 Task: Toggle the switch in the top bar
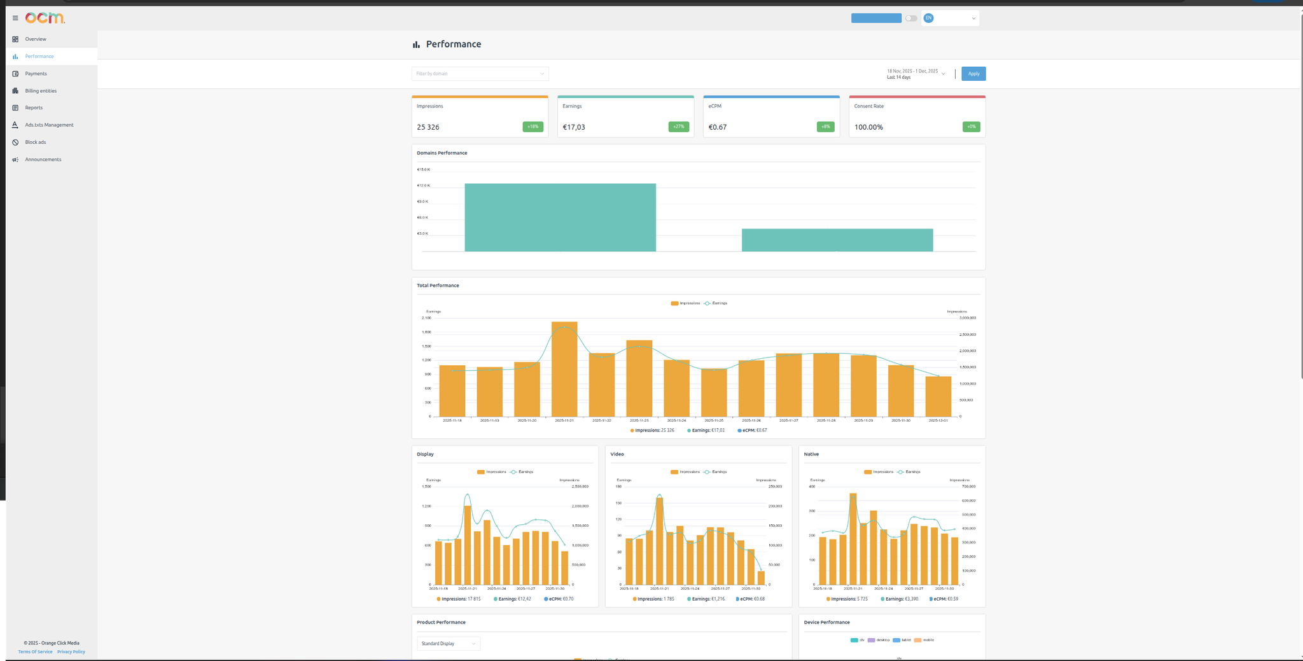pos(910,18)
